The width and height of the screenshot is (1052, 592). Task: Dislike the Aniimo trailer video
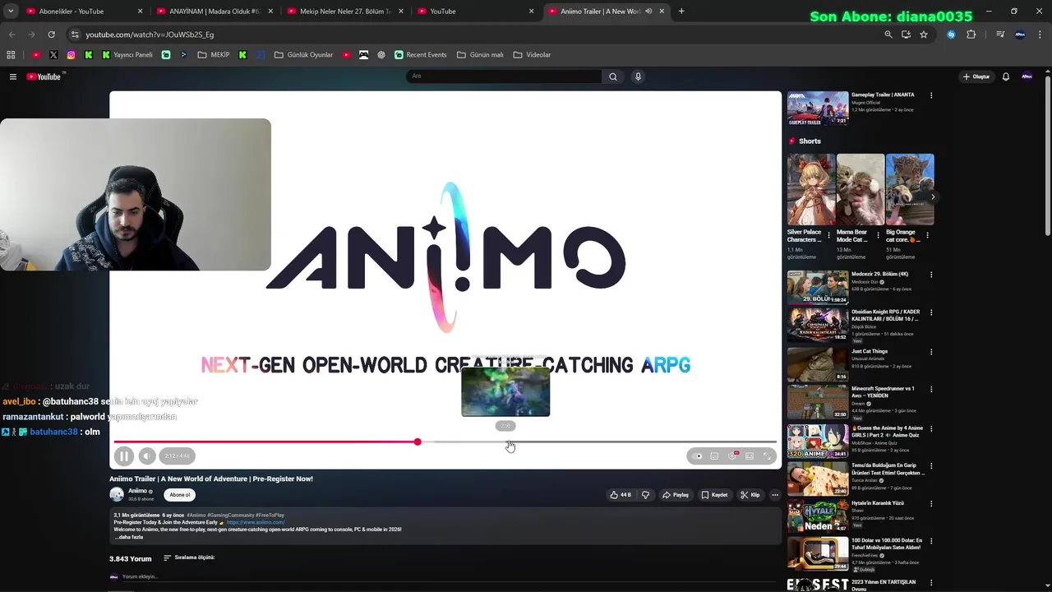tap(645, 495)
